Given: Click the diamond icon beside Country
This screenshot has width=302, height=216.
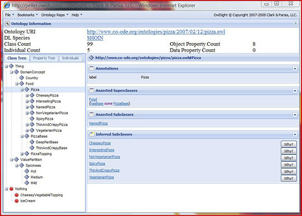Looking at the screenshot, I should point(22,78).
